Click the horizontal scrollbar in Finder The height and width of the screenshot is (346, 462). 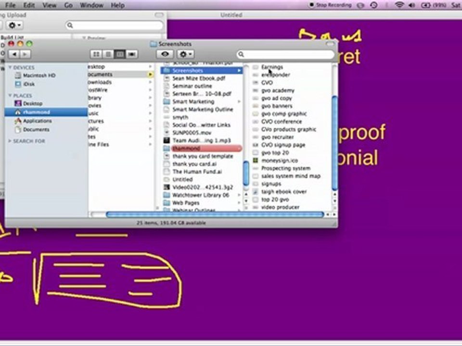pyautogui.click(x=215, y=214)
